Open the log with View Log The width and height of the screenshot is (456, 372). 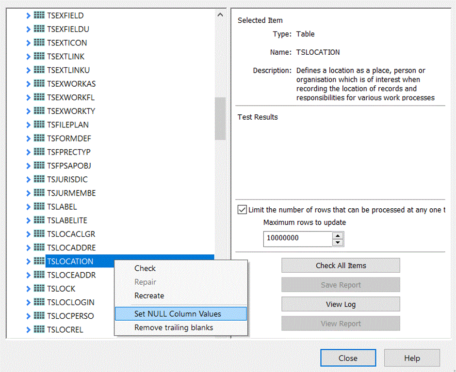[341, 304]
